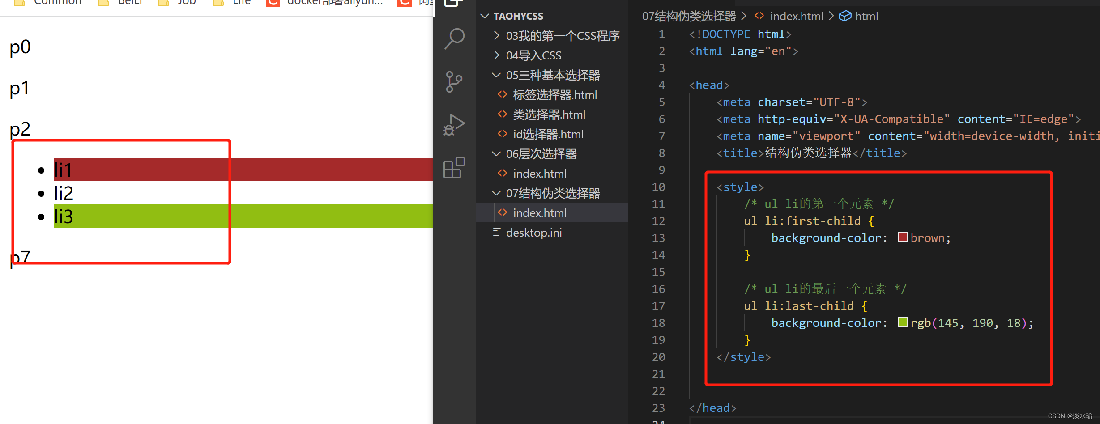Collapse the TAOHYCSS root folder
Image resolution: width=1100 pixels, height=424 pixels.
click(x=484, y=16)
